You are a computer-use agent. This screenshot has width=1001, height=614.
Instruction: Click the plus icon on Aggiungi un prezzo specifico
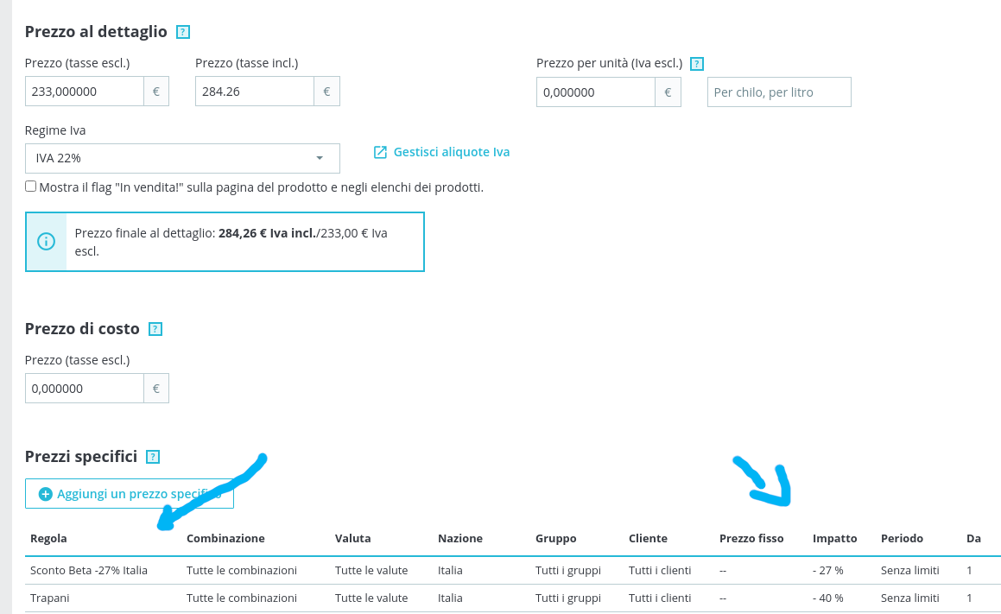(x=44, y=493)
